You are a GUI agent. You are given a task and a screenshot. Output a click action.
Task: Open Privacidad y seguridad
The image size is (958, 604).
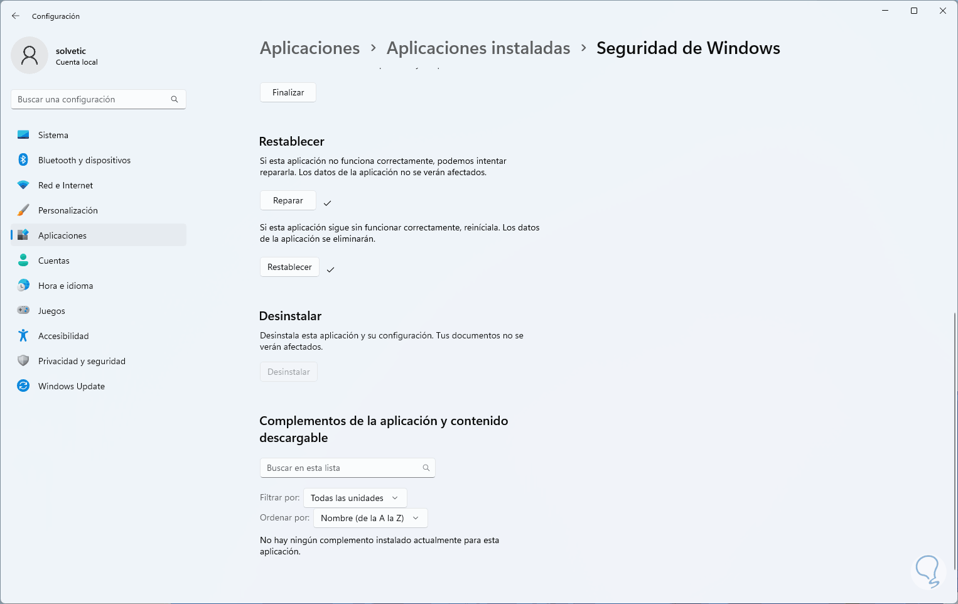(x=99, y=361)
